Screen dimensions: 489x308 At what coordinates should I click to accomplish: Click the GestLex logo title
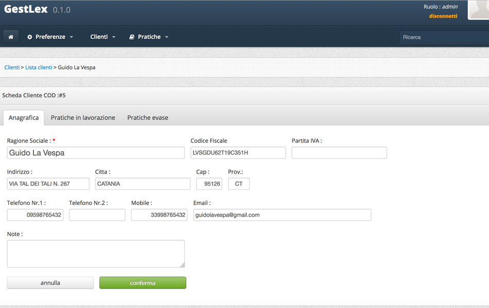pyautogui.click(x=26, y=9)
